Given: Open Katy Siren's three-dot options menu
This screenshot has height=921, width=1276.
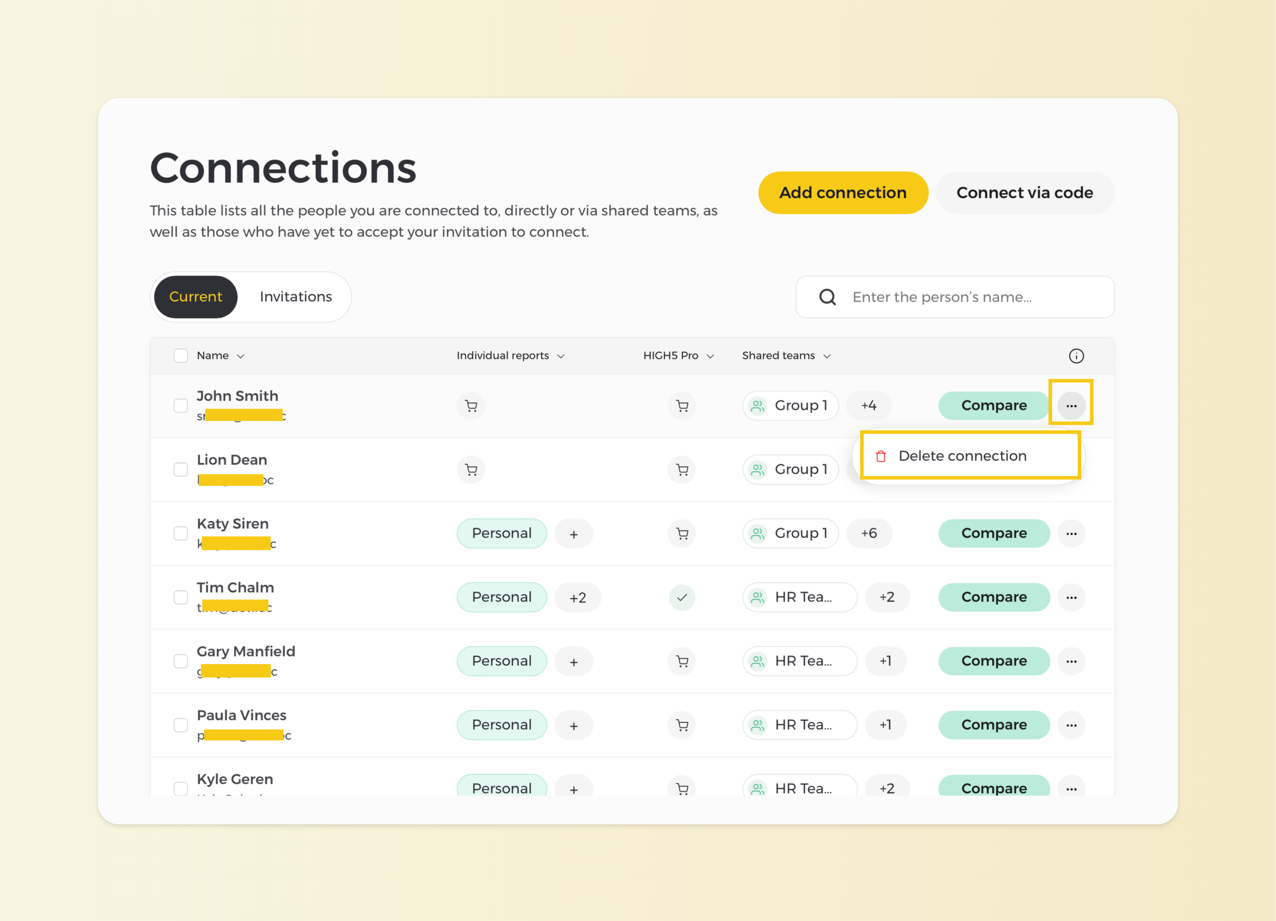Looking at the screenshot, I should 1071,533.
